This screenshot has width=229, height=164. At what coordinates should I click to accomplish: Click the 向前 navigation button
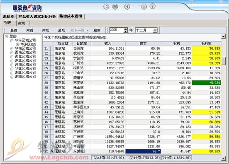click(x=29, y=30)
